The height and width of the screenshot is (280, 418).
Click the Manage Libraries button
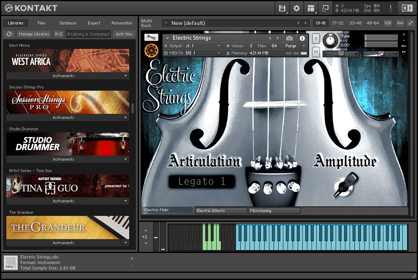point(34,34)
